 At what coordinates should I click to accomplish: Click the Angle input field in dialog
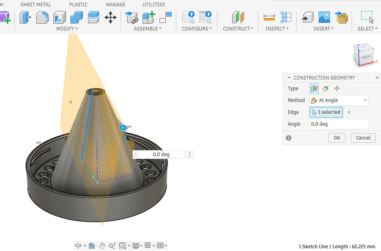pos(339,124)
